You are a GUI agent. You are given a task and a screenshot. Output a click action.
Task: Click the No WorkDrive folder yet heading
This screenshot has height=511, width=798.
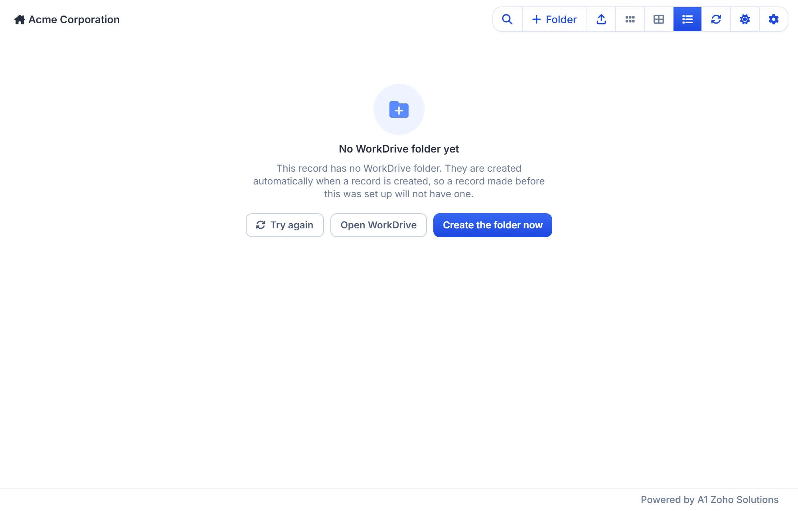399,149
